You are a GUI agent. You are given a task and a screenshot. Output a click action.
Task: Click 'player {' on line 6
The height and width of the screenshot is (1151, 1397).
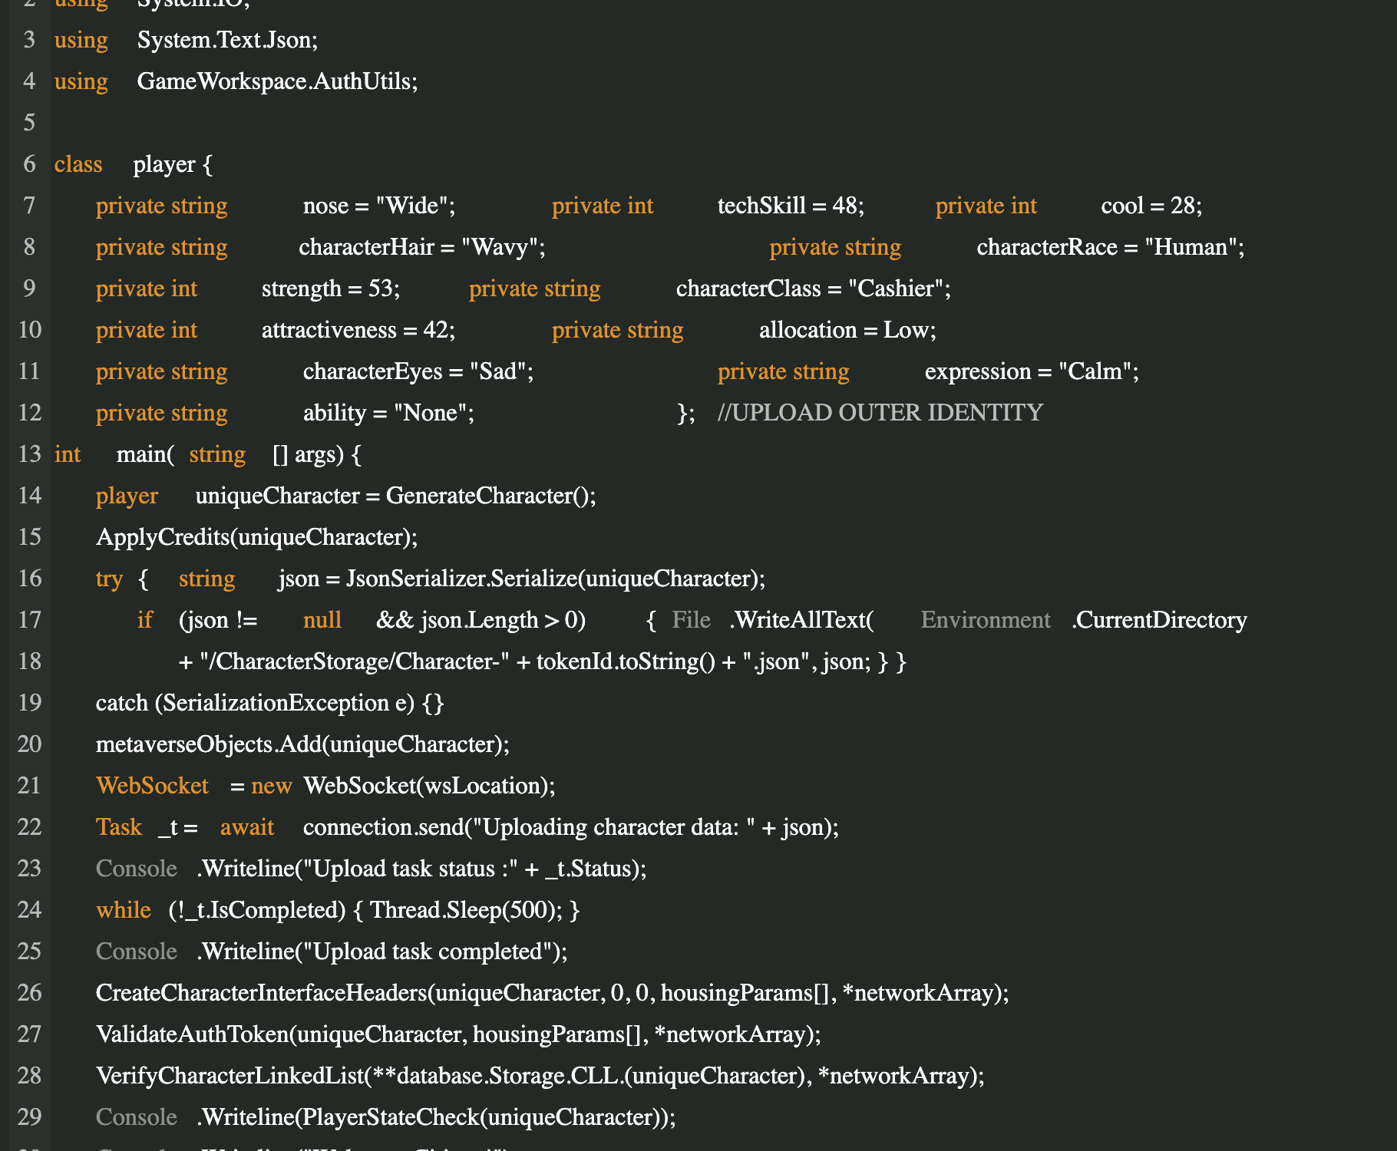tap(173, 163)
